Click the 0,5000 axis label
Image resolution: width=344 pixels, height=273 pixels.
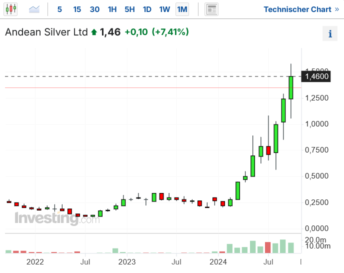click(x=317, y=176)
